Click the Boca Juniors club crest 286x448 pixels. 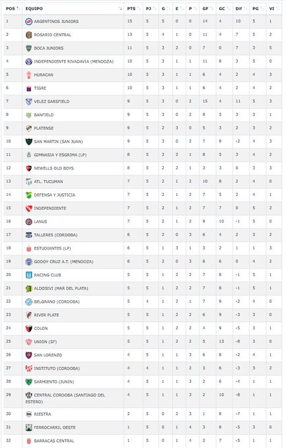point(28,48)
